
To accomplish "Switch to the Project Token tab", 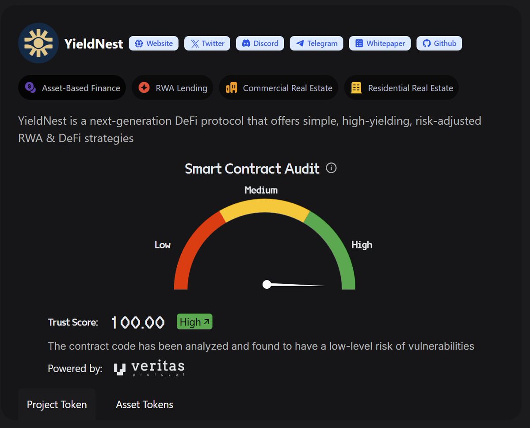I will [x=57, y=404].
